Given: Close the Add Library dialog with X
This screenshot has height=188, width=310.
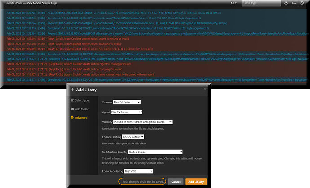Looking at the screenshot, I should click(x=205, y=89).
